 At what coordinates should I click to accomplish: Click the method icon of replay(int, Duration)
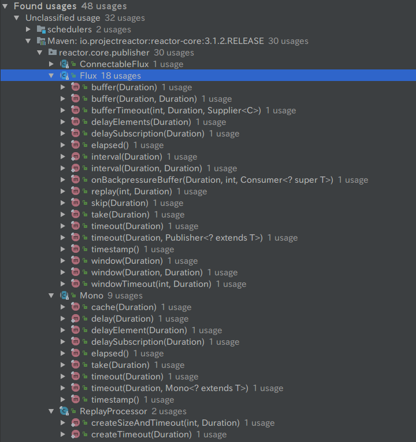[76, 191]
